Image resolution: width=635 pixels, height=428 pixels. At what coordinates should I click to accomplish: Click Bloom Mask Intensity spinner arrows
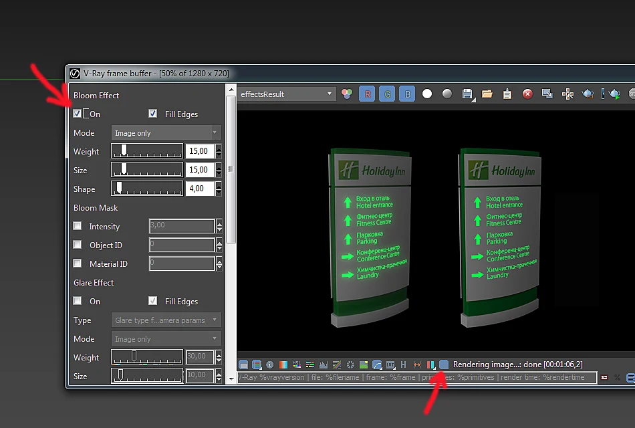(x=219, y=226)
